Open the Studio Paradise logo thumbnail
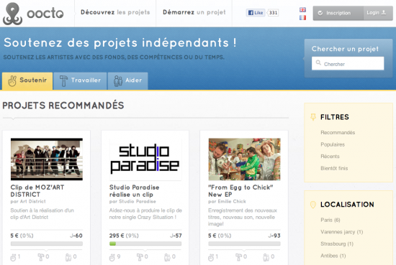396x265 pixels. pyautogui.click(x=145, y=159)
